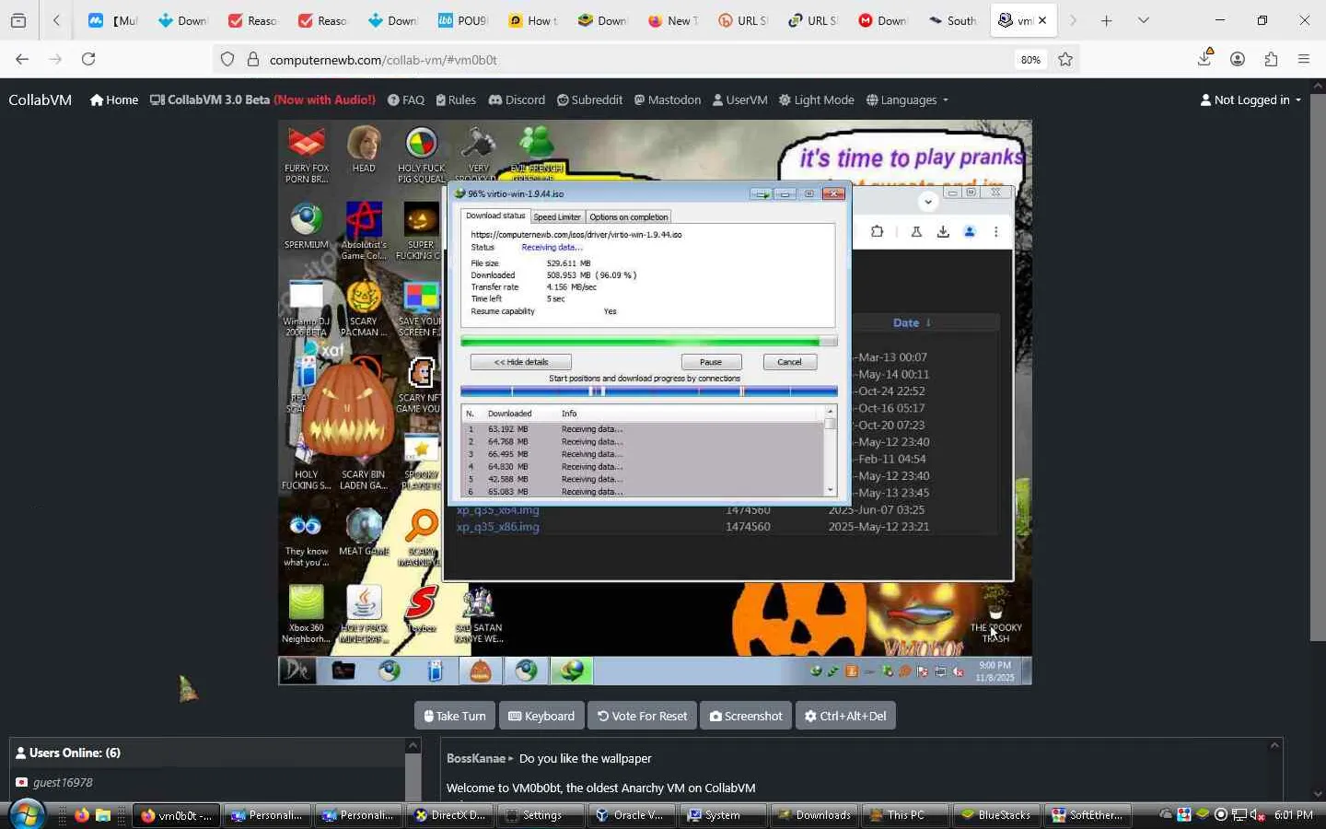Open the Winamp DJ 2006 BETA icon
Viewport: 1326px width, 829px height.
[x=306, y=309]
